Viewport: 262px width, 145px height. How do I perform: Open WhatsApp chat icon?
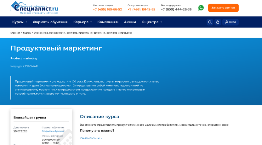(x=201, y=8)
